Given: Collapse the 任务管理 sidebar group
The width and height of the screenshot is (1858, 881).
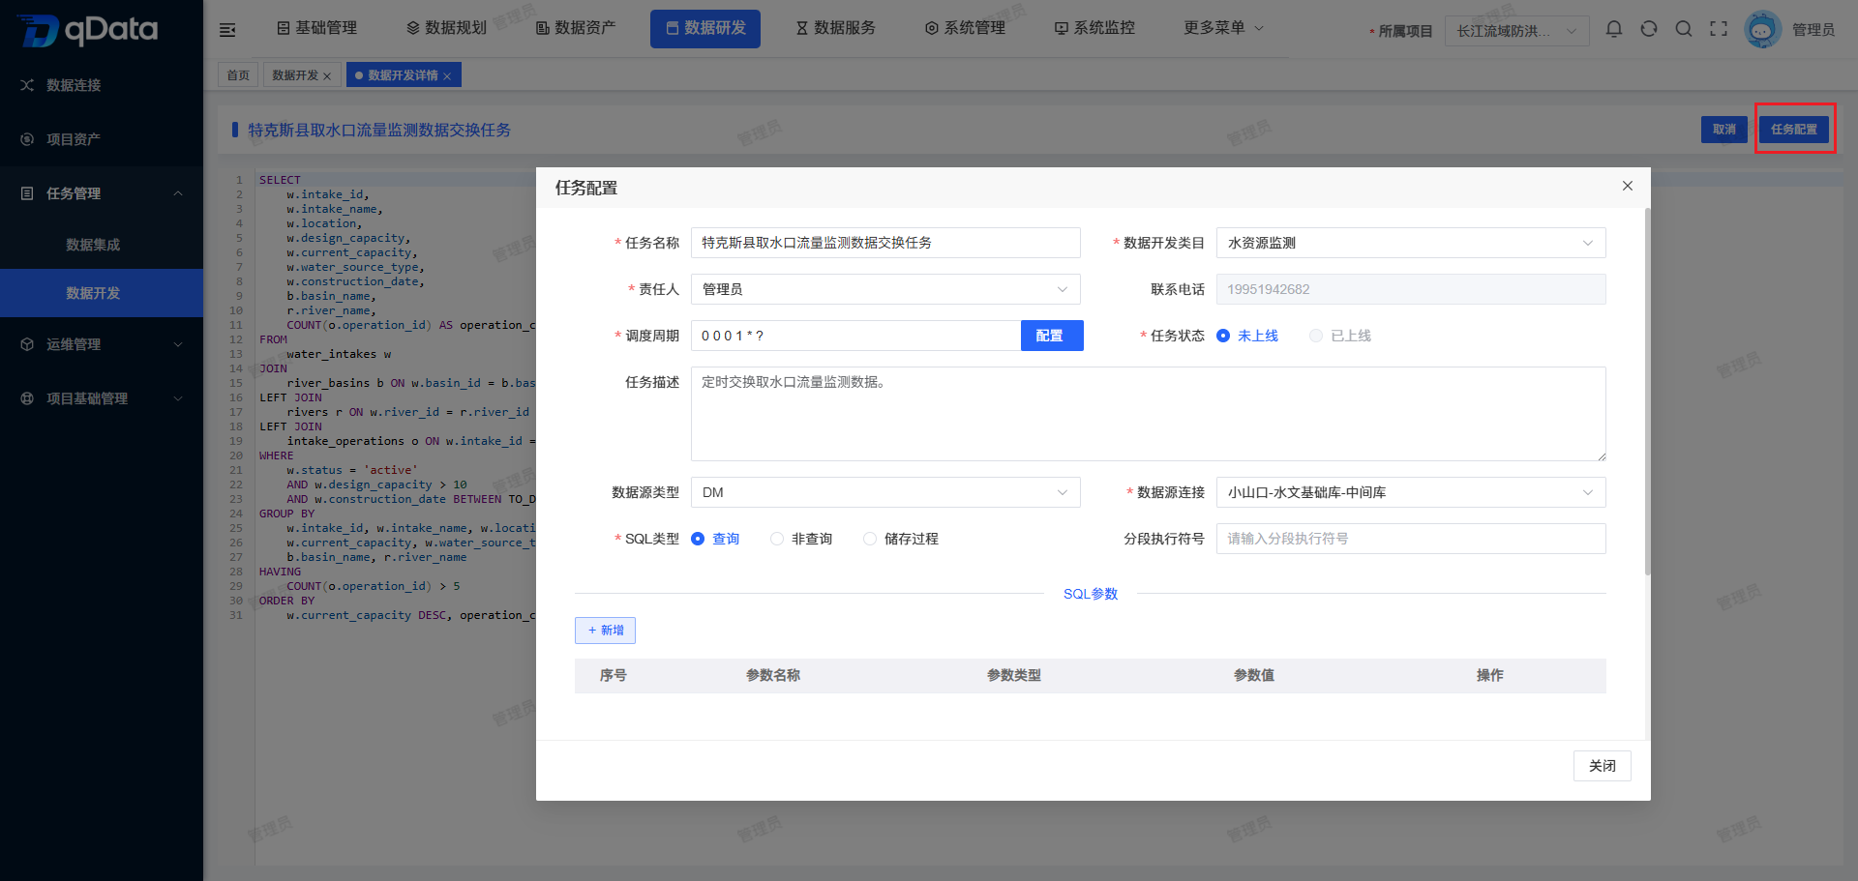Looking at the screenshot, I should pyautogui.click(x=178, y=193).
